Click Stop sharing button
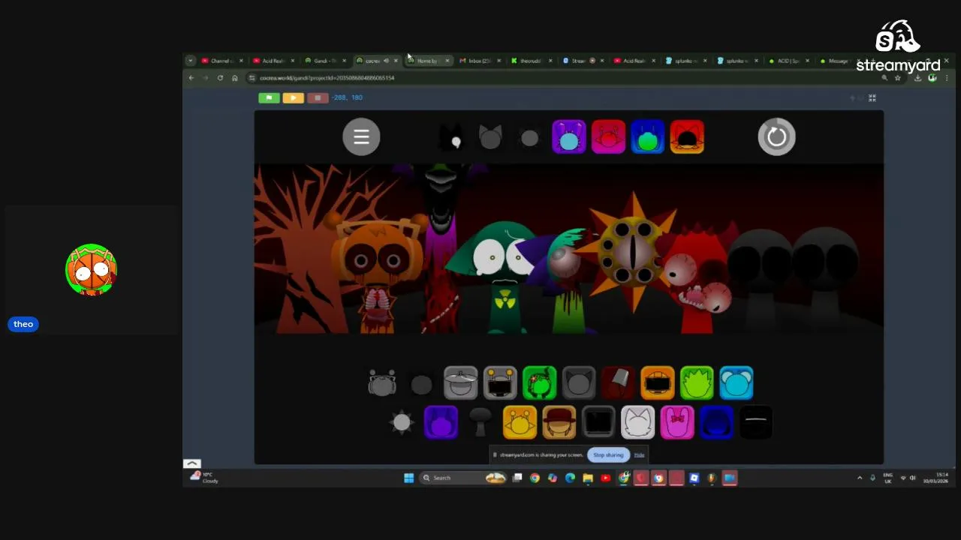Screen dimensions: 961x540 click(608, 454)
